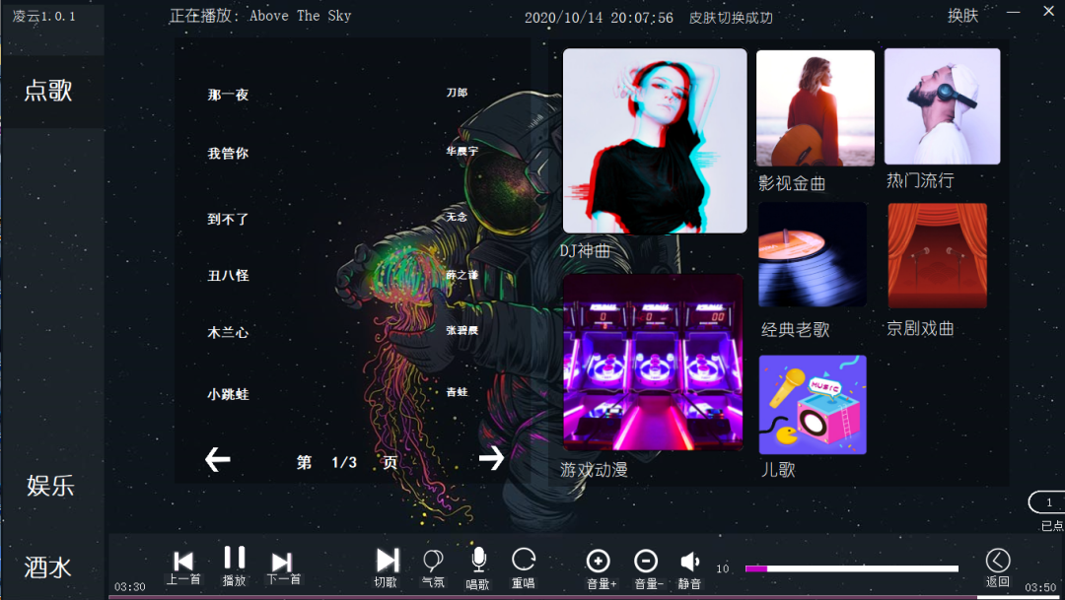Open the 已点 selected songs counter
The image size is (1065, 600).
tap(1047, 502)
